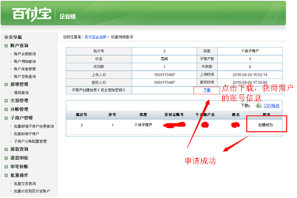297x198 pixels.
Task: Click the 分类导航 sidebar heading
Action: point(13,37)
